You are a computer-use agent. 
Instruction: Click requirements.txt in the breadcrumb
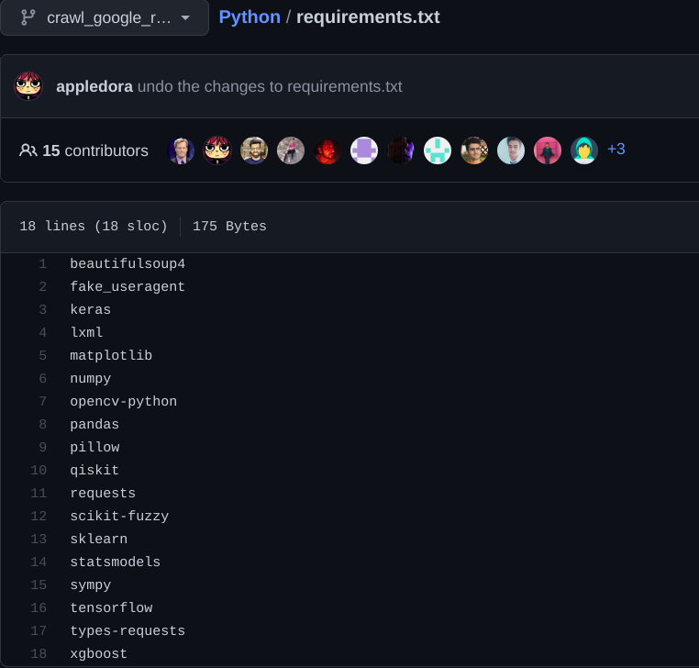click(x=368, y=17)
